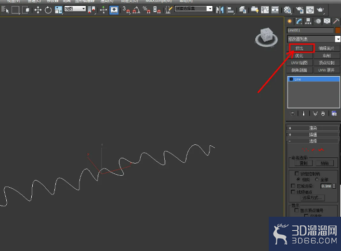Click the 挤出 (Extrude) modifier button
The width and height of the screenshot is (341, 251).
(299, 48)
